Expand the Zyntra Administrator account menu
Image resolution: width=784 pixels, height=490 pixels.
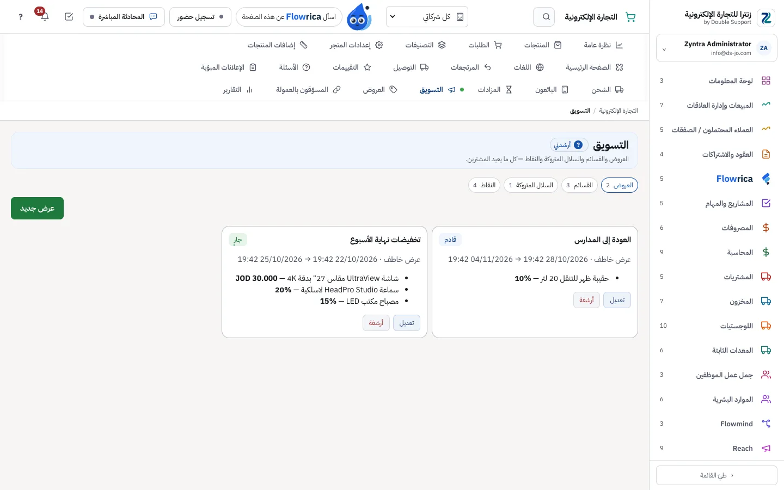pyautogui.click(x=716, y=48)
